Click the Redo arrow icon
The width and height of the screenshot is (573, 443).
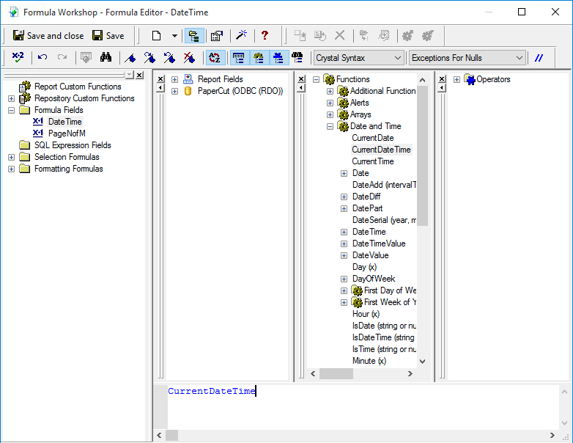tap(62, 57)
